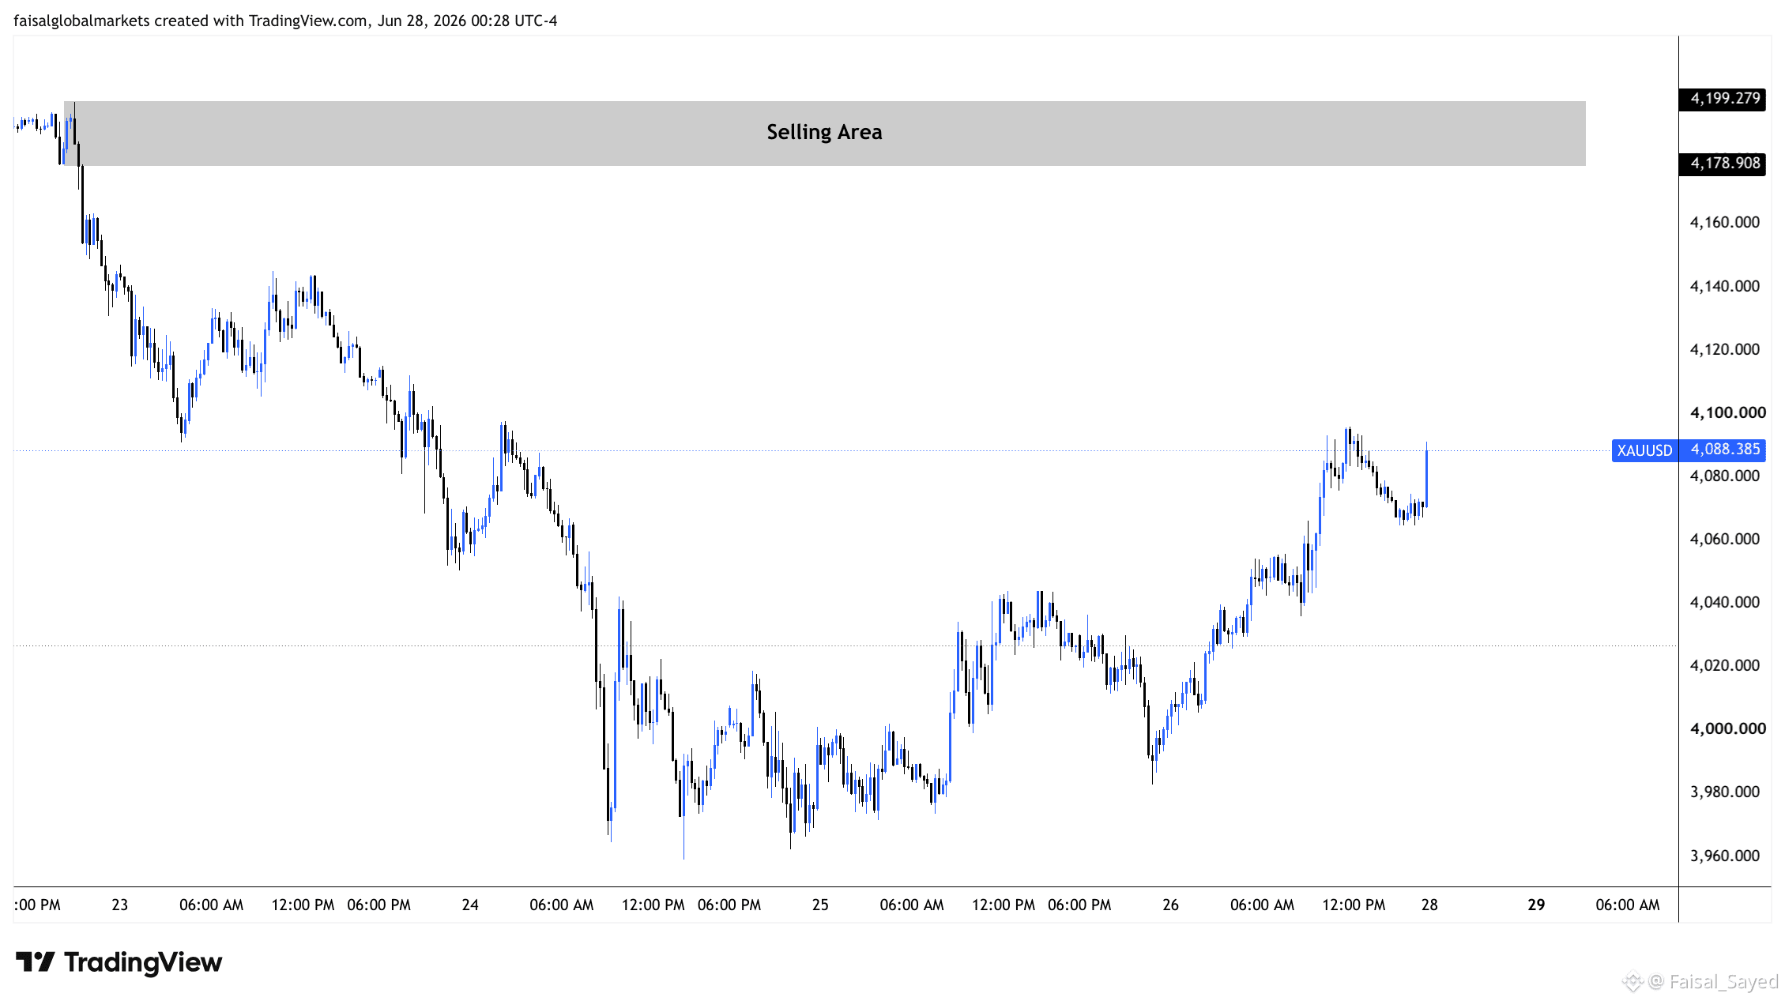
Task: Click the 4,100.000 price axis value
Action: pyautogui.click(x=1727, y=413)
